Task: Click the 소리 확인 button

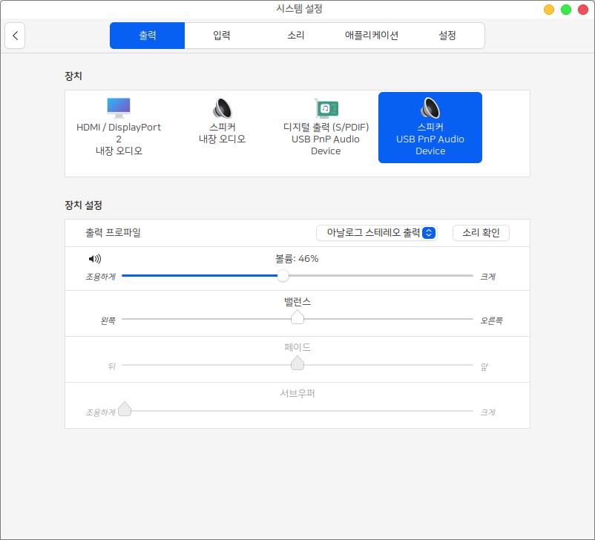Action: [481, 233]
